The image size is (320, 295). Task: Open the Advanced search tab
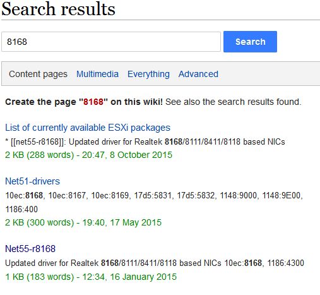coord(198,74)
